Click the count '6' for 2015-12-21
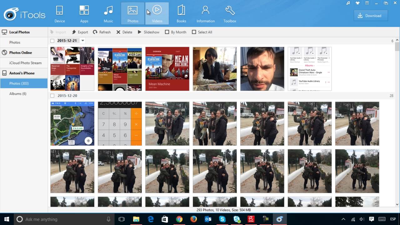Screen dimensions: 400x225 click(x=392, y=41)
